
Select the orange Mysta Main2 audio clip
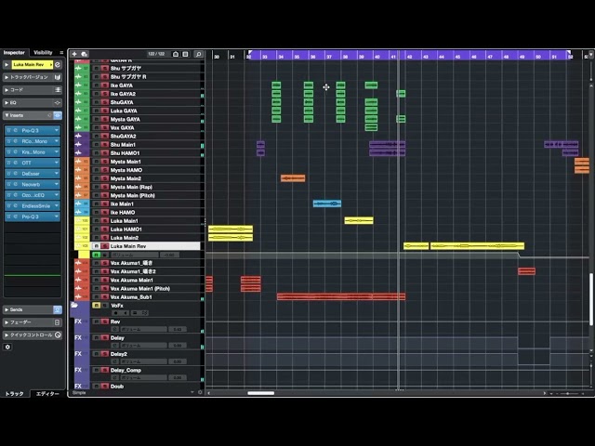coord(293,178)
